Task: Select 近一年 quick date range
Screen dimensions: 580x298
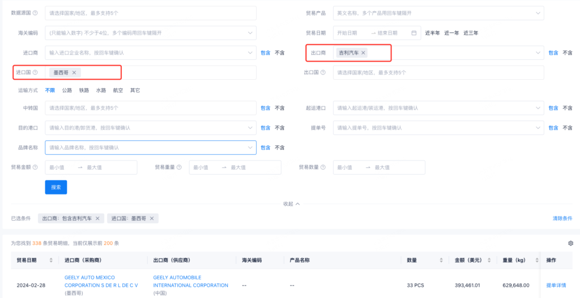Action: (451, 33)
